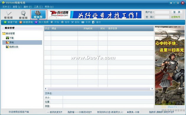Open the 看视频 watch video section
This screenshot has width=186, height=115.
pos(8,15)
